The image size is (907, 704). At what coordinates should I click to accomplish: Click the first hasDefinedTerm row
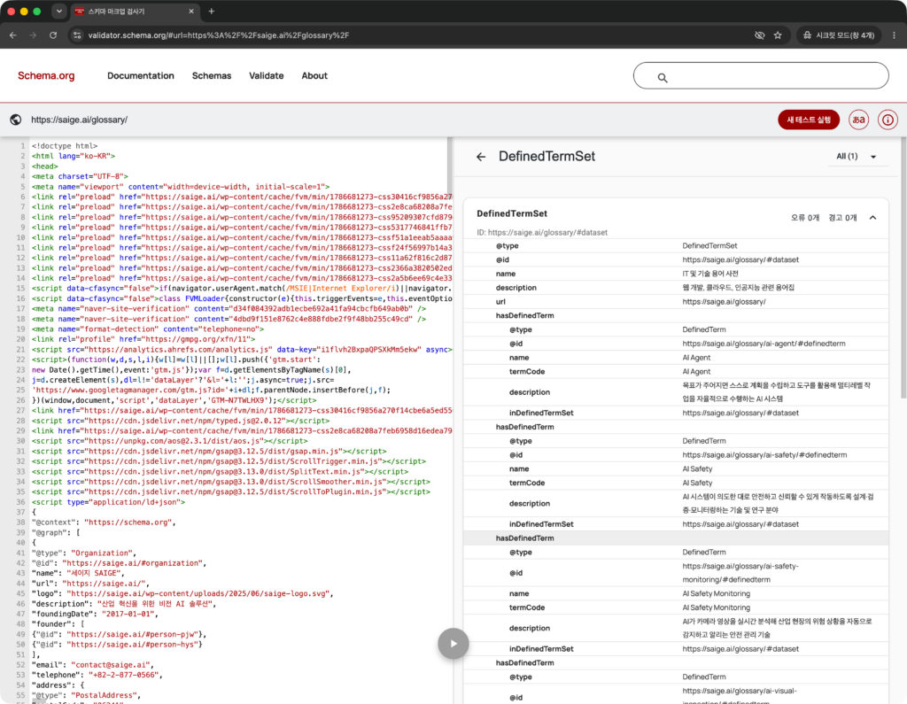tap(676, 316)
